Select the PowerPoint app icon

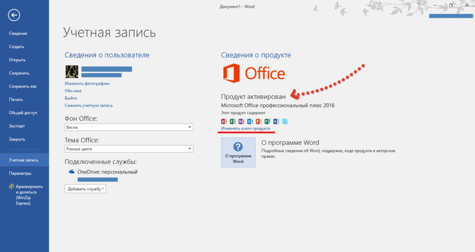[x=259, y=122]
